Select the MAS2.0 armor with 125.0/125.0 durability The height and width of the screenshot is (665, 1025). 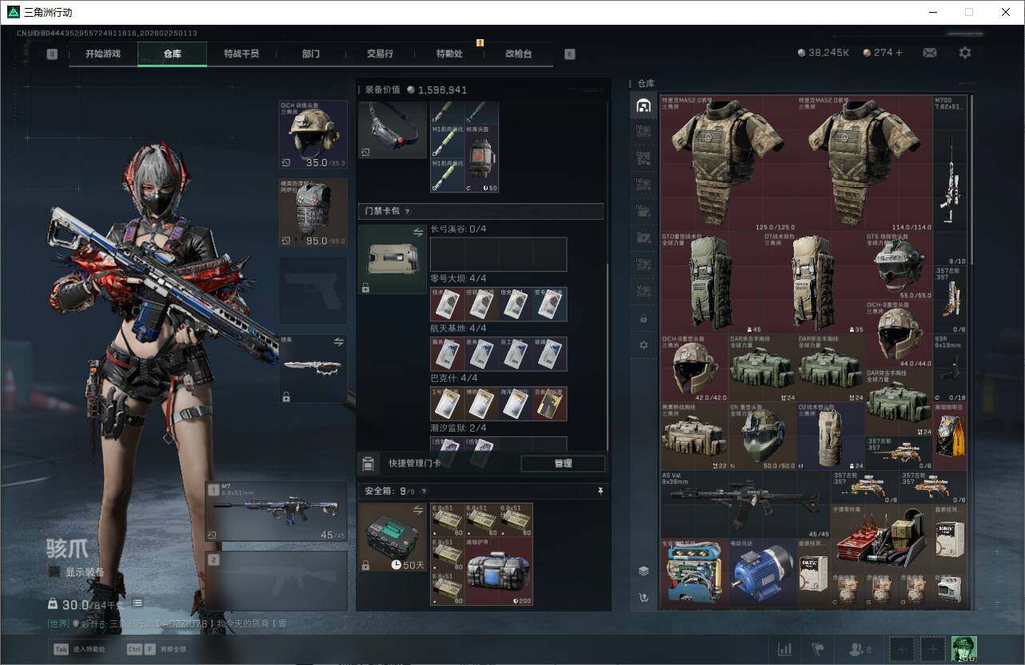pos(728,164)
